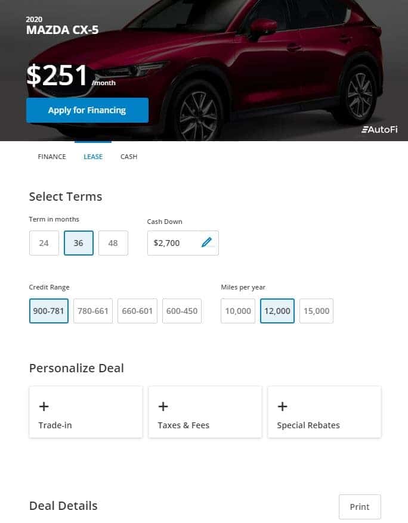Switch to the CASH tab

(x=129, y=157)
